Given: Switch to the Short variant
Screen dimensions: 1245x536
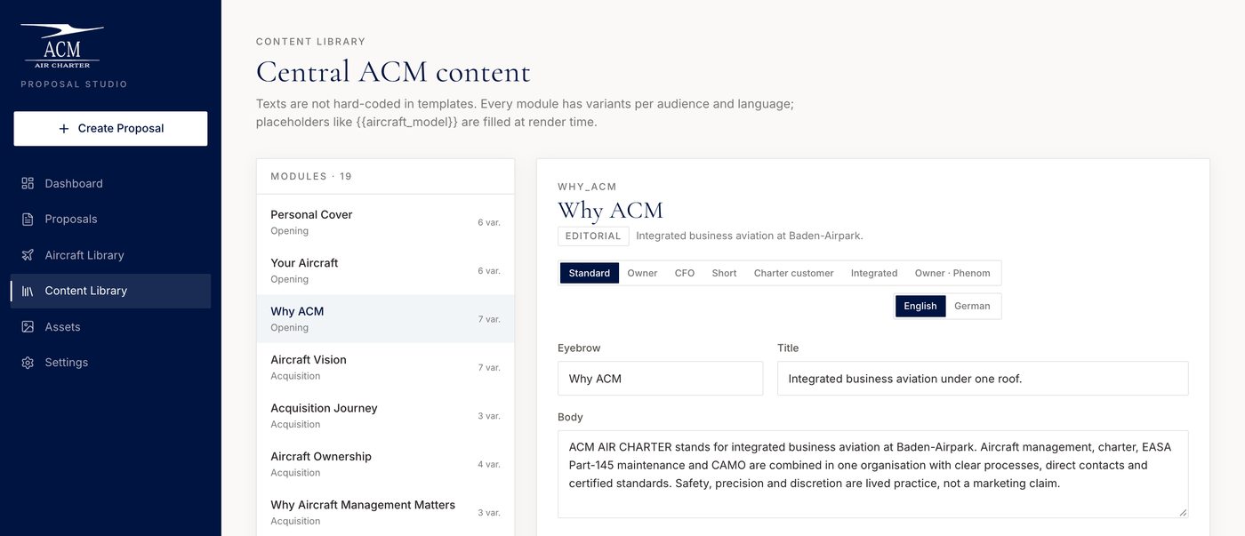Looking at the screenshot, I should click(724, 273).
